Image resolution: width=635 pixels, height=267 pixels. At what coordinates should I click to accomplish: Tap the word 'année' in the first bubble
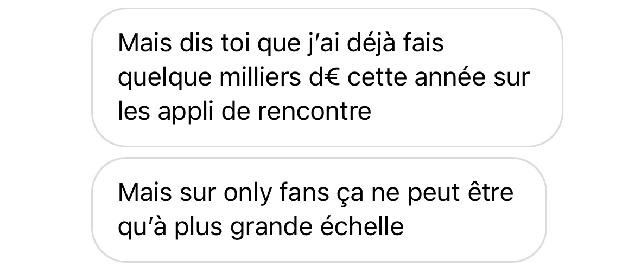(x=449, y=77)
